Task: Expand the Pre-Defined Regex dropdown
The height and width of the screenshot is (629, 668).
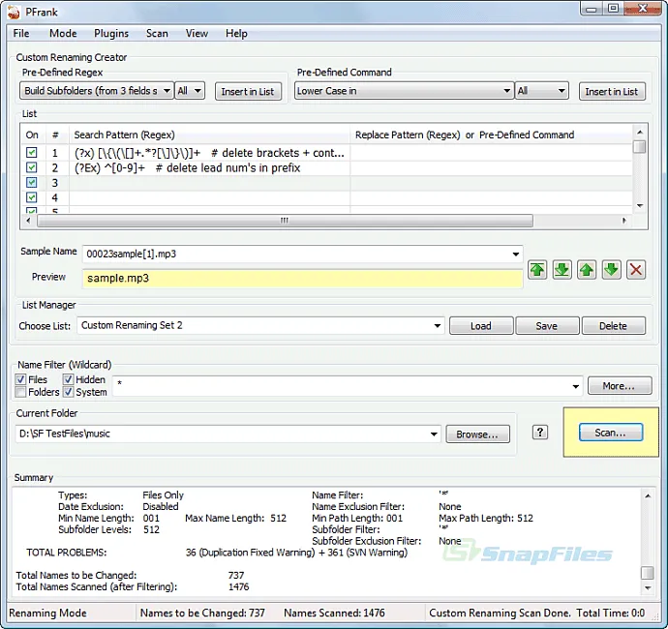Action: 167,91
